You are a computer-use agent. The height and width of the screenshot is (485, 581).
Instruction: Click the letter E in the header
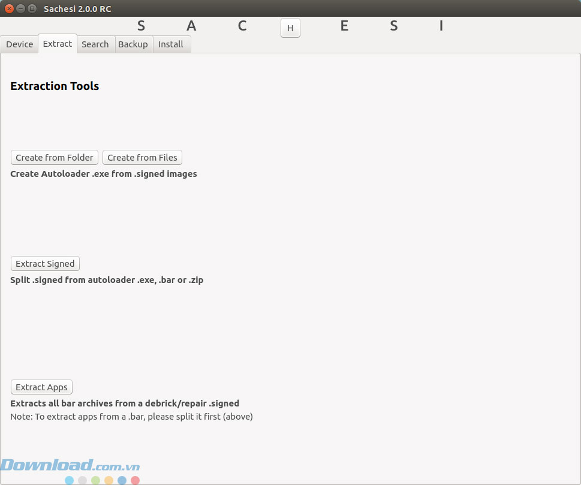pos(344,26)
